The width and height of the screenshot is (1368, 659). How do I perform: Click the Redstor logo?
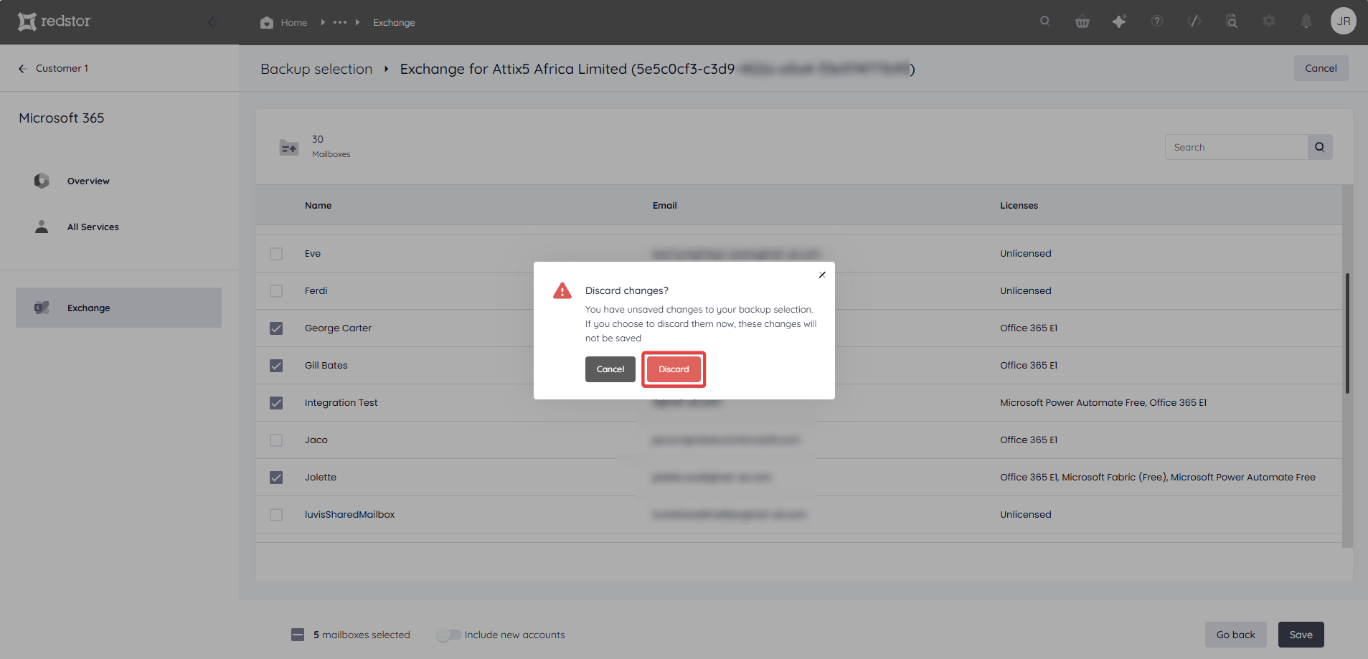tap(55, 22)
